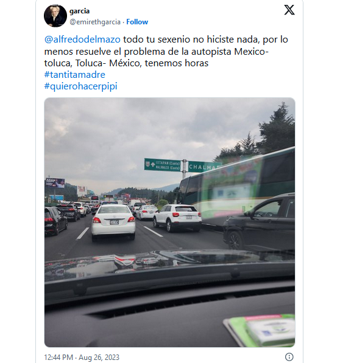Click the black SUV at the photo's right
Image resolution: width=340 pixels, height=363 pixels.
[x=259, y=223]
